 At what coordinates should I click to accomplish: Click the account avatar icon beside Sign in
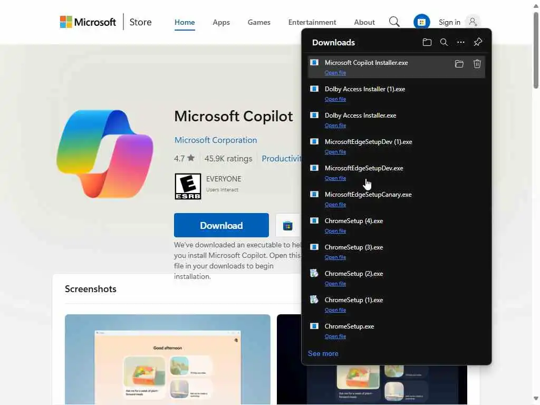pos(473,22)
